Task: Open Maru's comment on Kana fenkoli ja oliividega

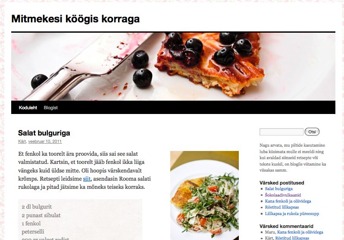Action: tap(300, 232)
